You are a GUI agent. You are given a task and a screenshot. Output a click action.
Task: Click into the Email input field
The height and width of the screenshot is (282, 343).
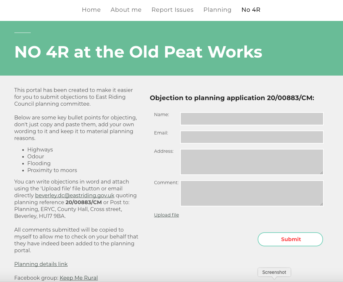251,137
